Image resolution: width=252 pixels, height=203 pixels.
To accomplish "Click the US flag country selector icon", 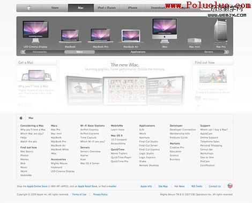I will tap(230, 186).
